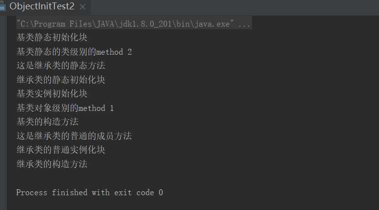Click the line '这是继承类的静态方法'
The width and height of the screenshot is (379, 210).
point(61,65)
